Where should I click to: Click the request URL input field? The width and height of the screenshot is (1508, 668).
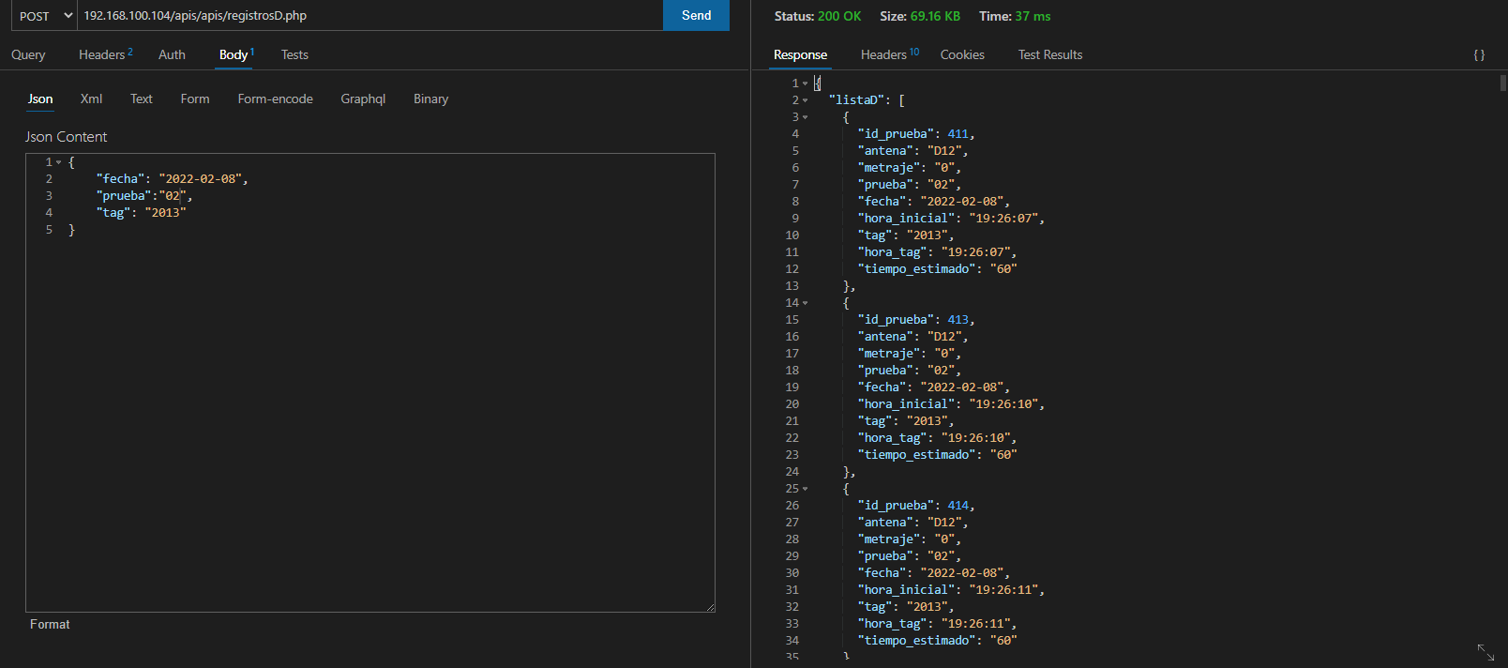pos(369,16)
